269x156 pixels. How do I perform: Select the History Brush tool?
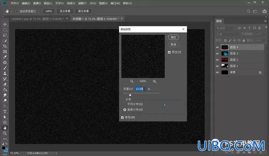pos(5,79)
